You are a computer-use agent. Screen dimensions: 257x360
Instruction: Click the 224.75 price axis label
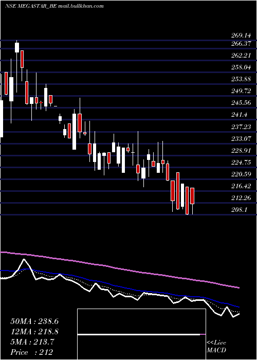click(241, 163)
